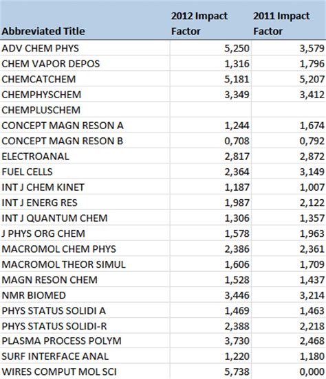The height and width of the screenshot is (379, 326).
Task: Select the 1,578 impact factor value
Action: tap(237, 234)
